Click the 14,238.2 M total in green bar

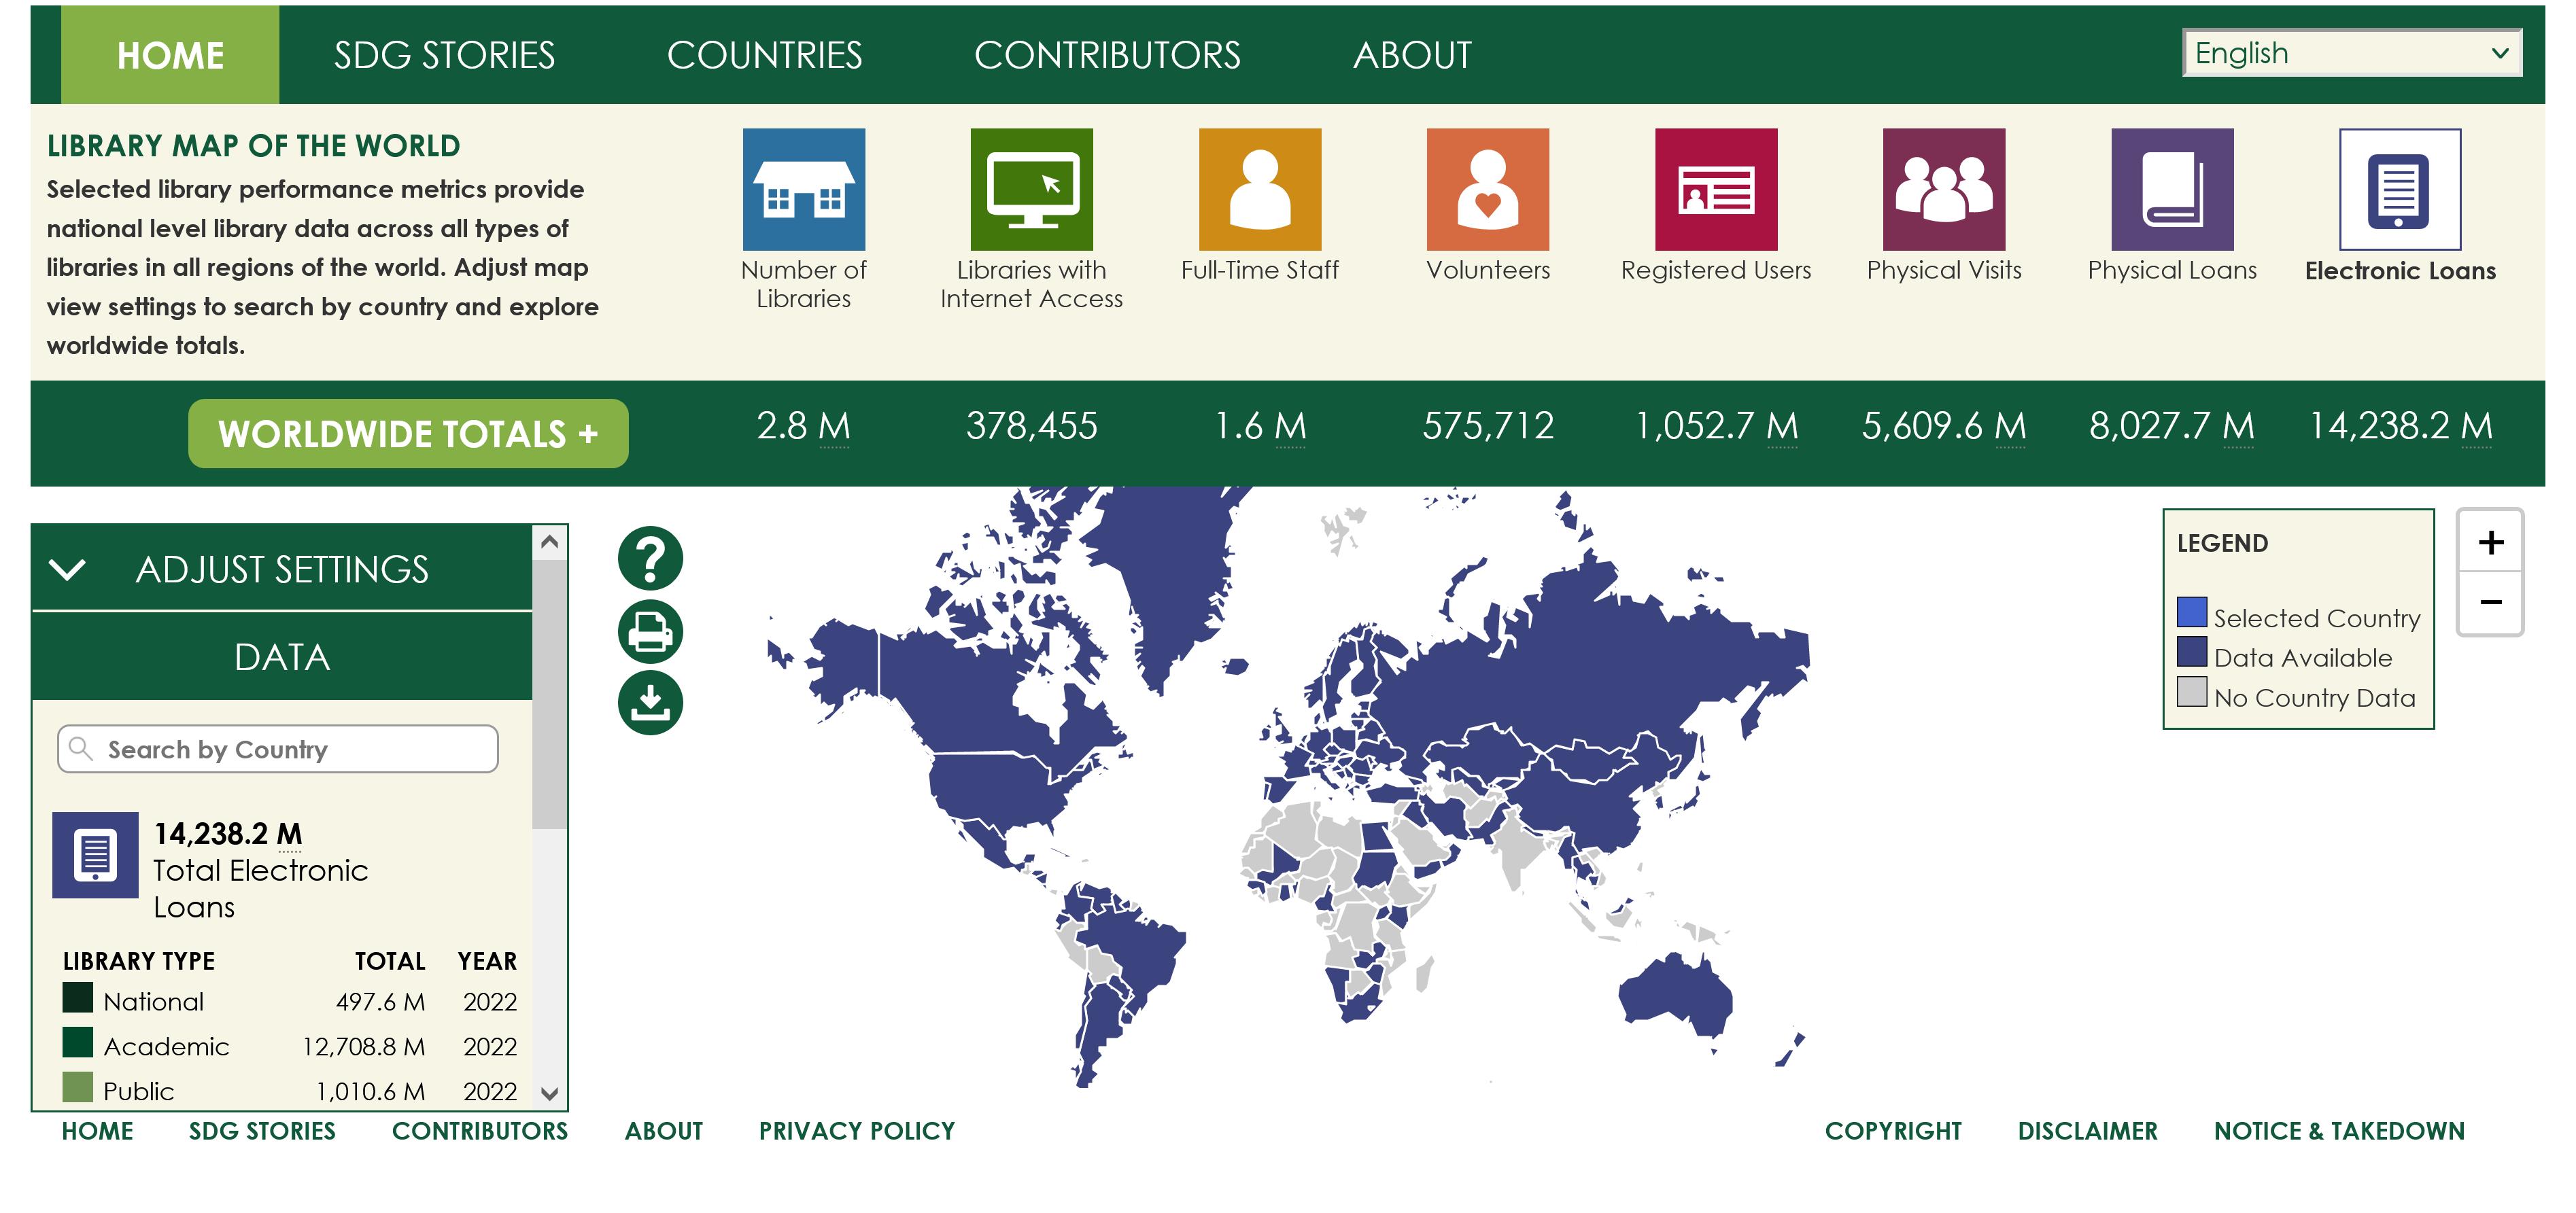(x=2400, y=427)
